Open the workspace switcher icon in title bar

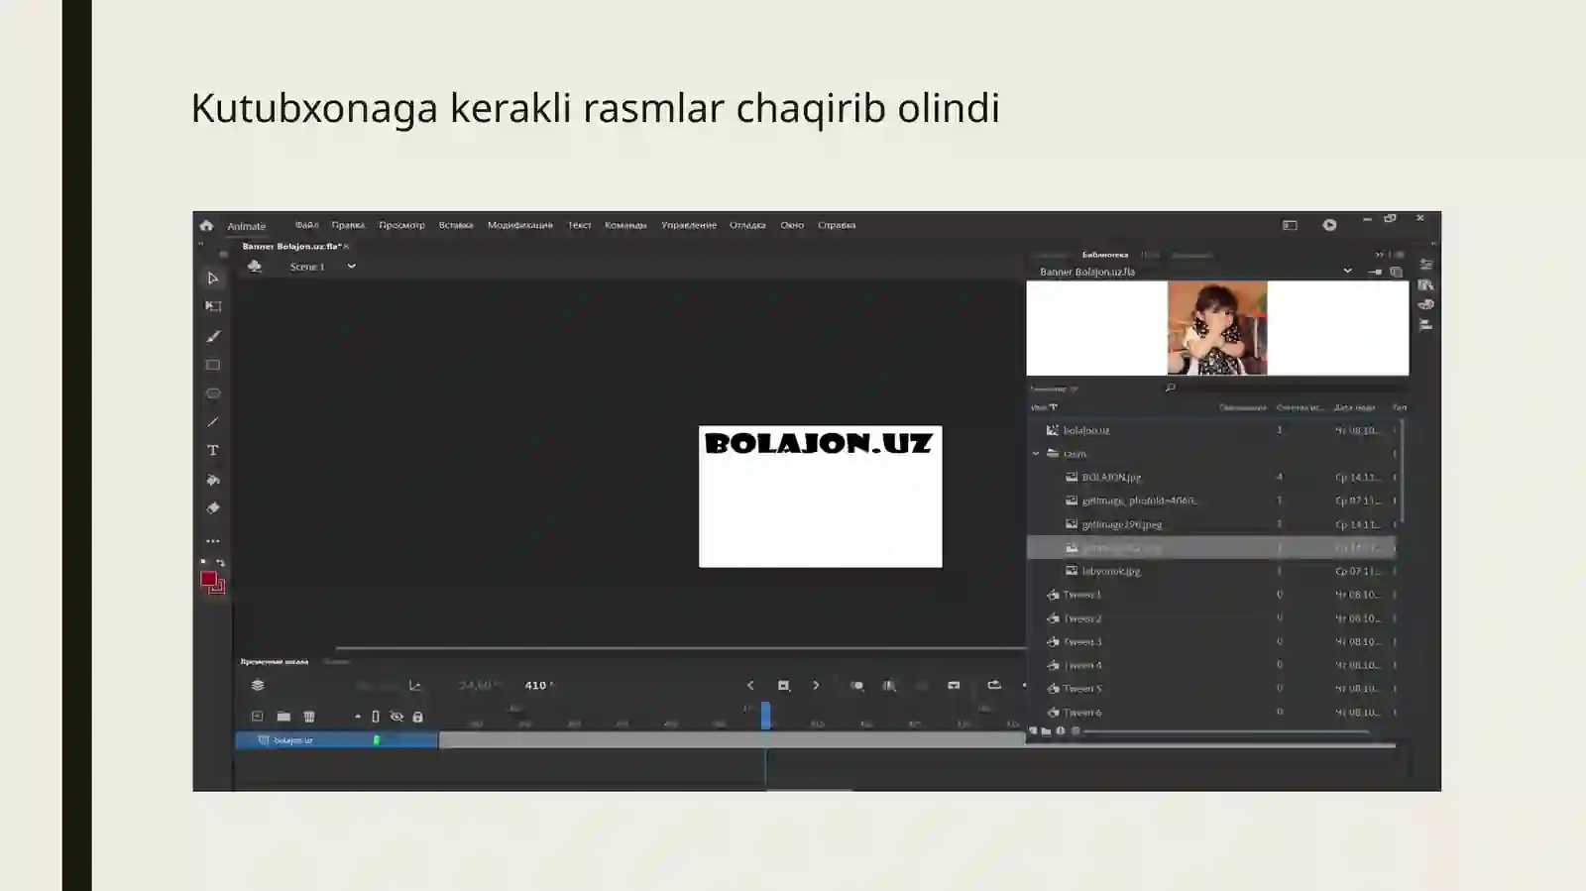tap(1290, 225)
